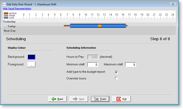Click the blue work legend swatch

click(x=6, y=18)
